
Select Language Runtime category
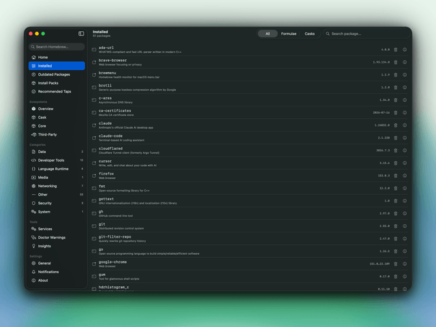click(x=57, y=169)
